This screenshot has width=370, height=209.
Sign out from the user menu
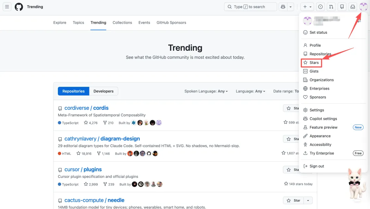333,166
